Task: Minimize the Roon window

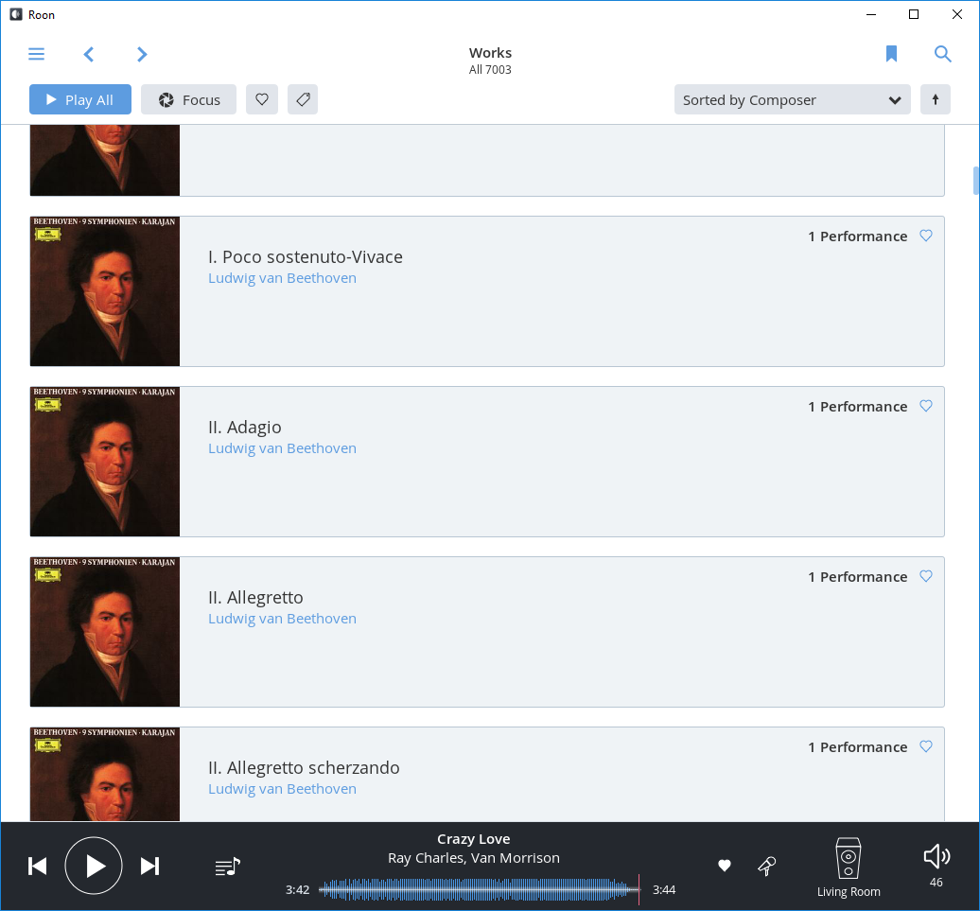Action: (871, 14)
